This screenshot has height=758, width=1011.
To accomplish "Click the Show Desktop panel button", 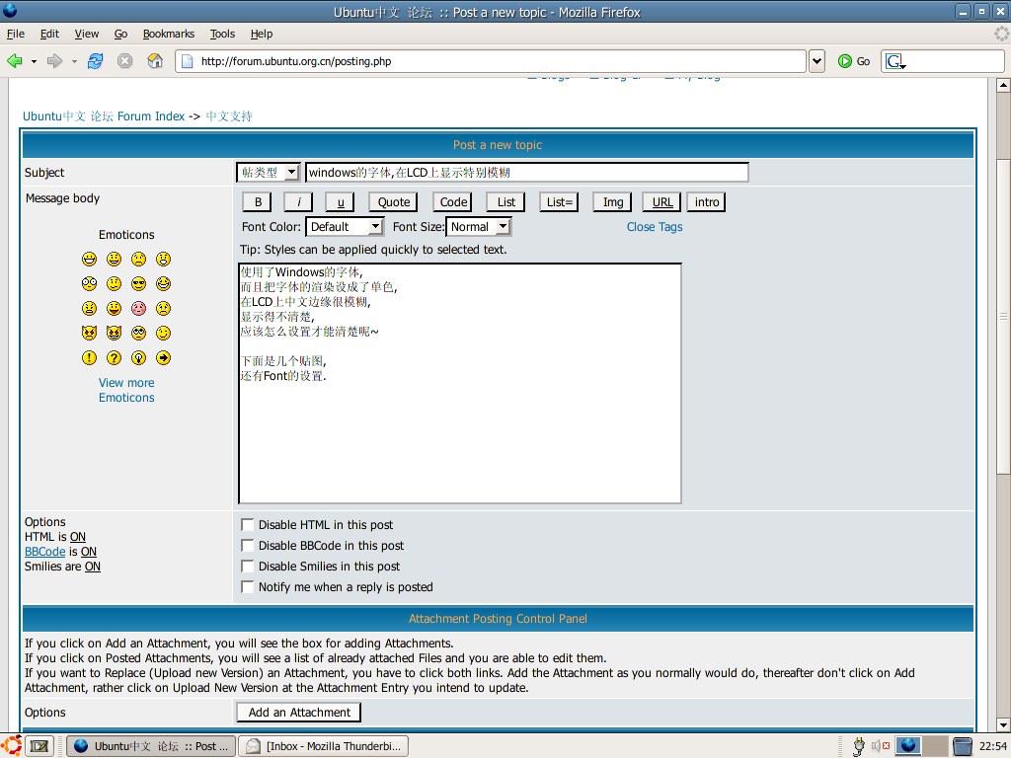I will tap(39, 746).
